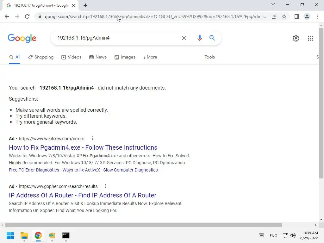Click the blue magnifier search button

pos(212,38)
